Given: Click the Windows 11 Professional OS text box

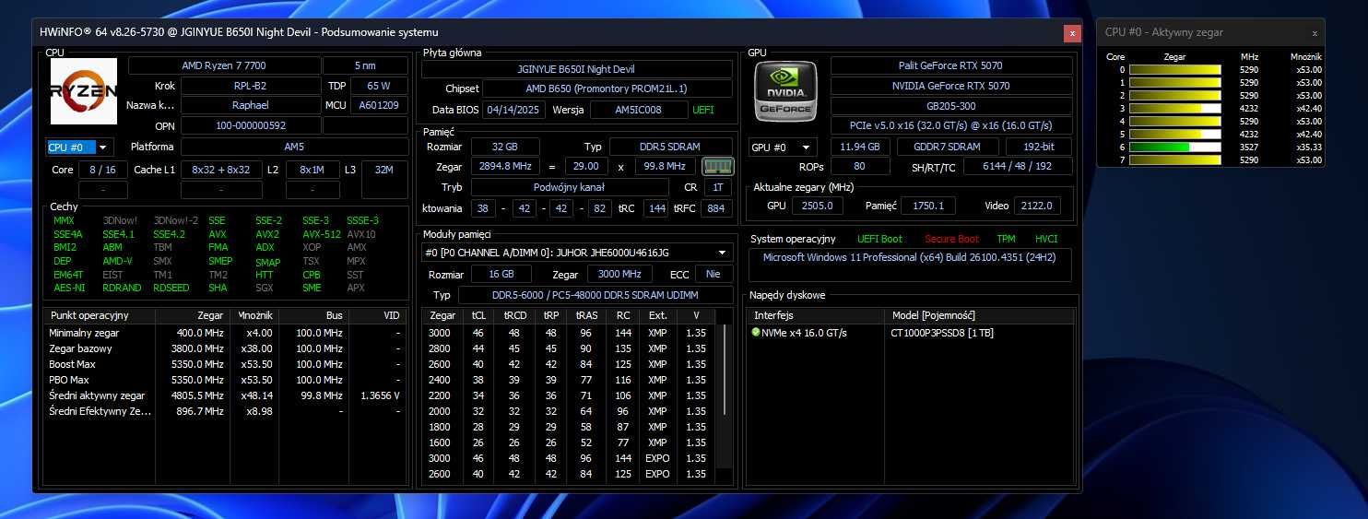Looking at the screenshot, I should (x=910, y=265).
